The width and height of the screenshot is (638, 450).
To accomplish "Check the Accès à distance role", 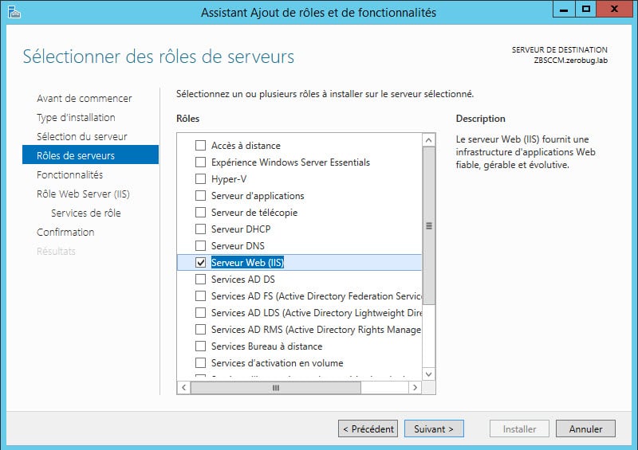I will click(x=201, y=146).
